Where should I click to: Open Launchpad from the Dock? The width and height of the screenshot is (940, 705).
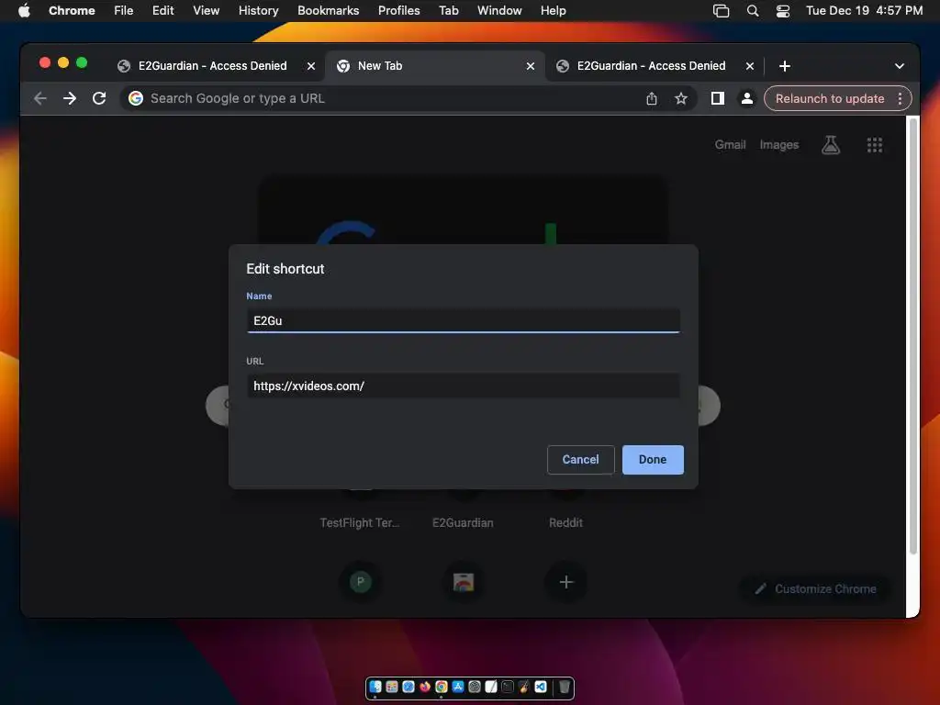(392, 687)
